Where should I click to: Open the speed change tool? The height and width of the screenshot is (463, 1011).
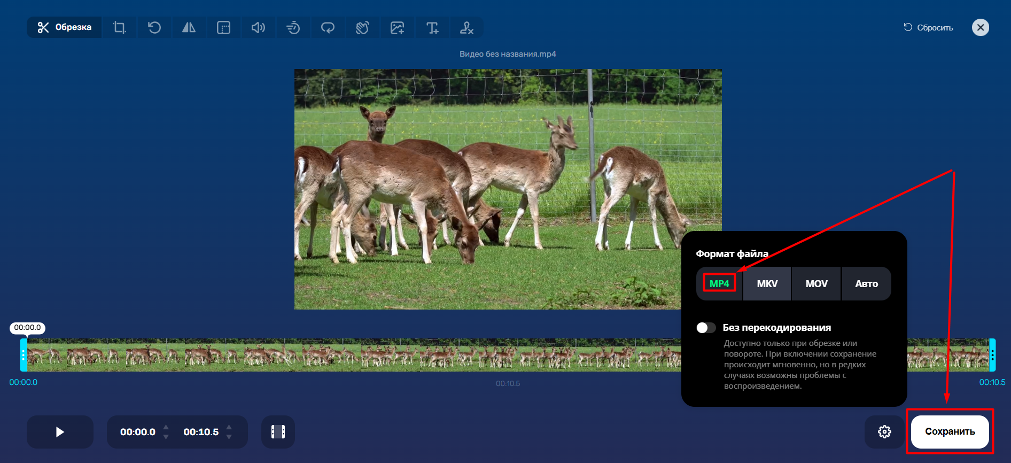[x=293, y=27]
